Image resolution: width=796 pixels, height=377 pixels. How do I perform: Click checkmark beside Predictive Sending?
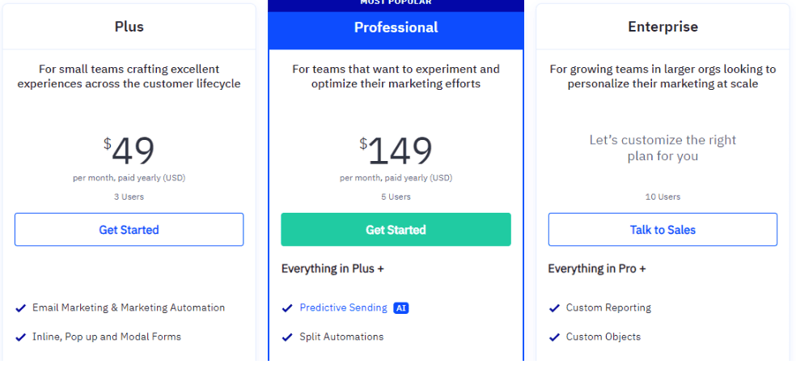[x=287, y=308]
